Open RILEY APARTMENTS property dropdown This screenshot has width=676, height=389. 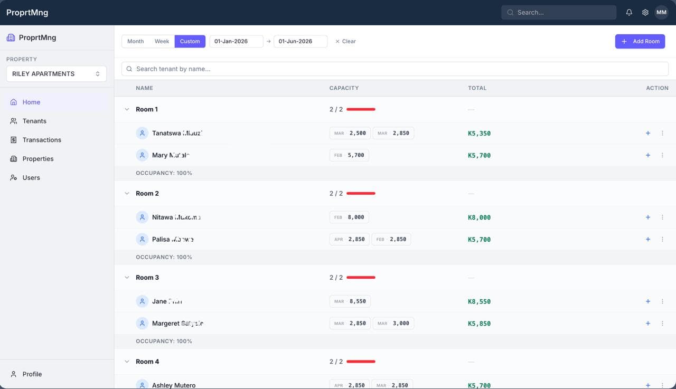tap(57, 74)
